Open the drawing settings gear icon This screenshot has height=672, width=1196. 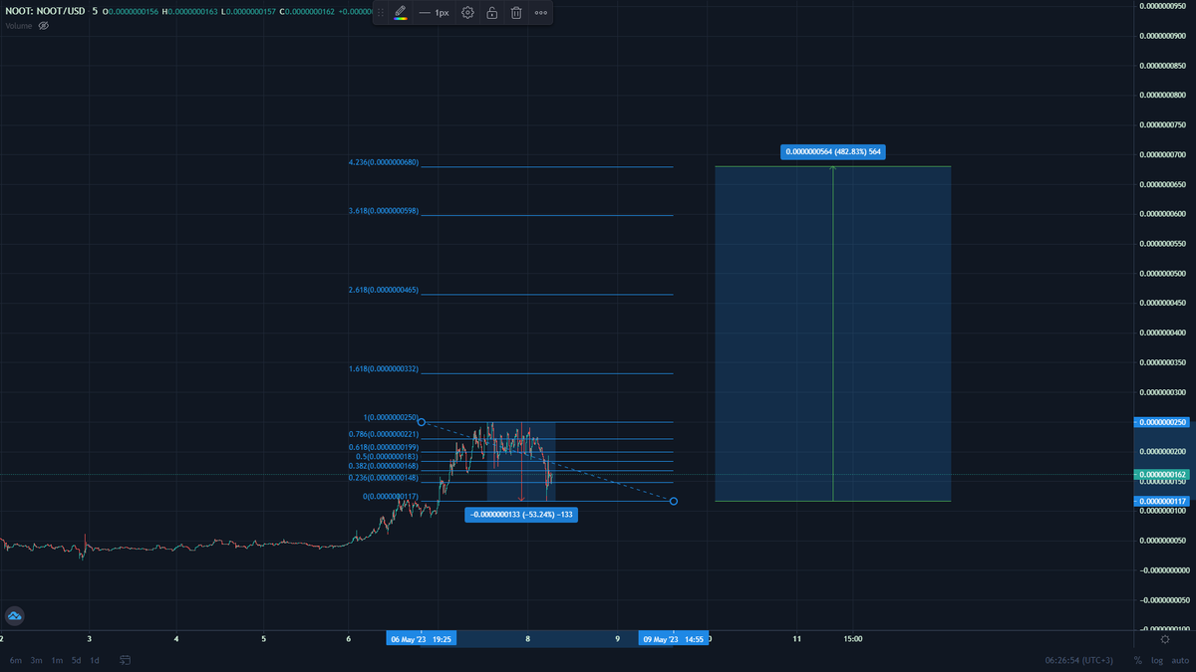[466, 13]
